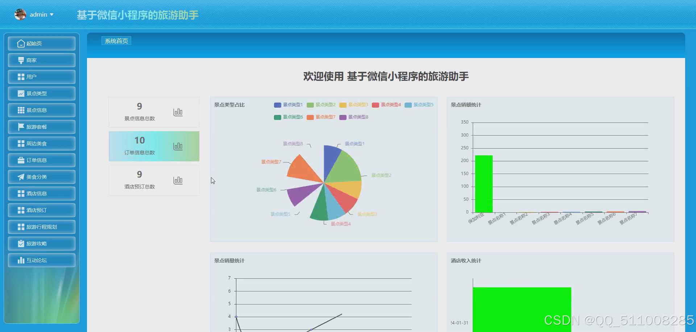696x332 pixels.
Task: Toggle 景点类型5 legend series
Action: (x=419, y=105)
